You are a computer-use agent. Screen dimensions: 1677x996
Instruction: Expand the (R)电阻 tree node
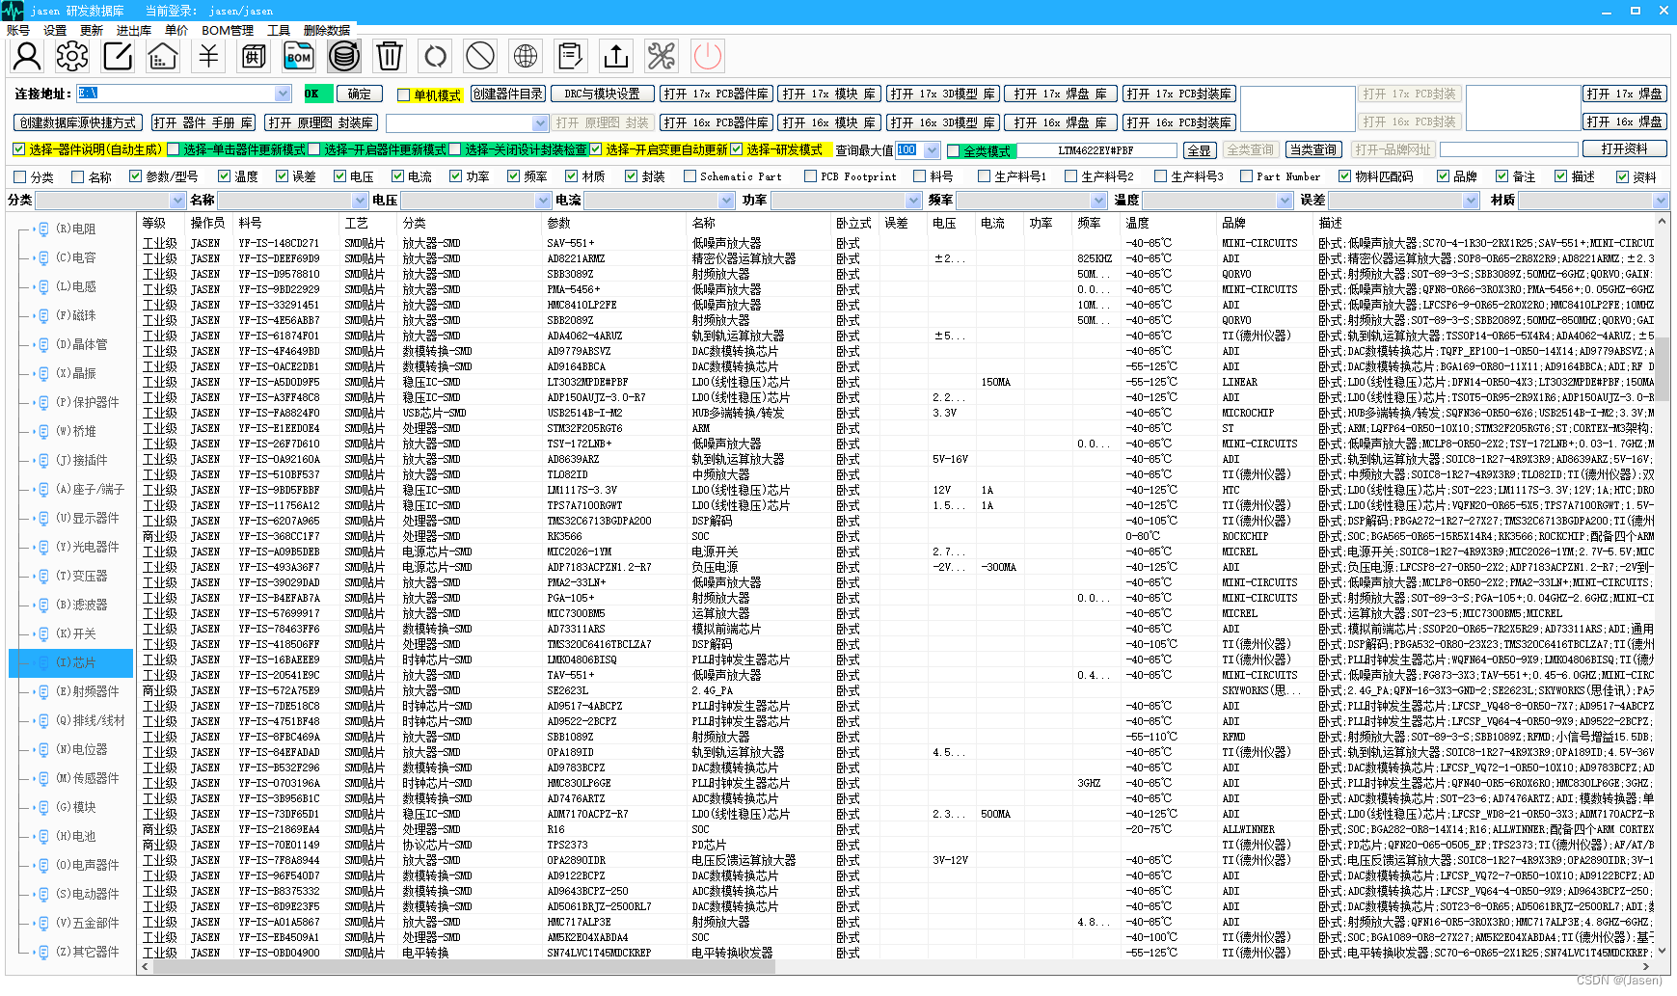(33, 229)
